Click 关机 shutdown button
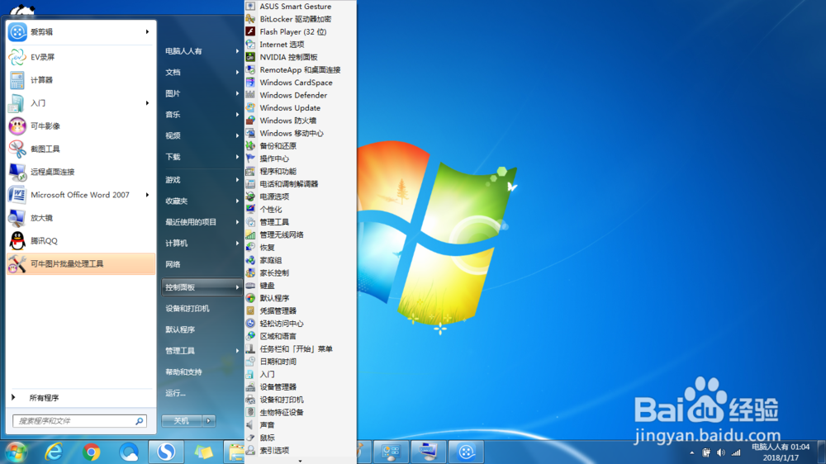Image resolution: width=826 pixels, height=464 pixels. (182, 421)
